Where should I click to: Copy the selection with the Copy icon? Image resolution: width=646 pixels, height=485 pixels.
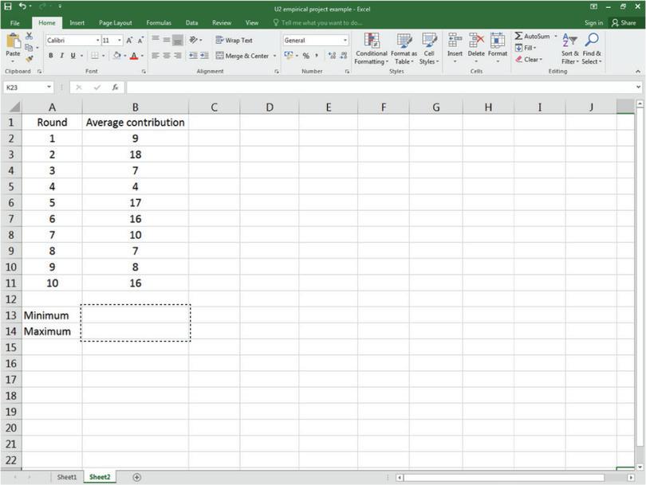click(x=29, y=47)
